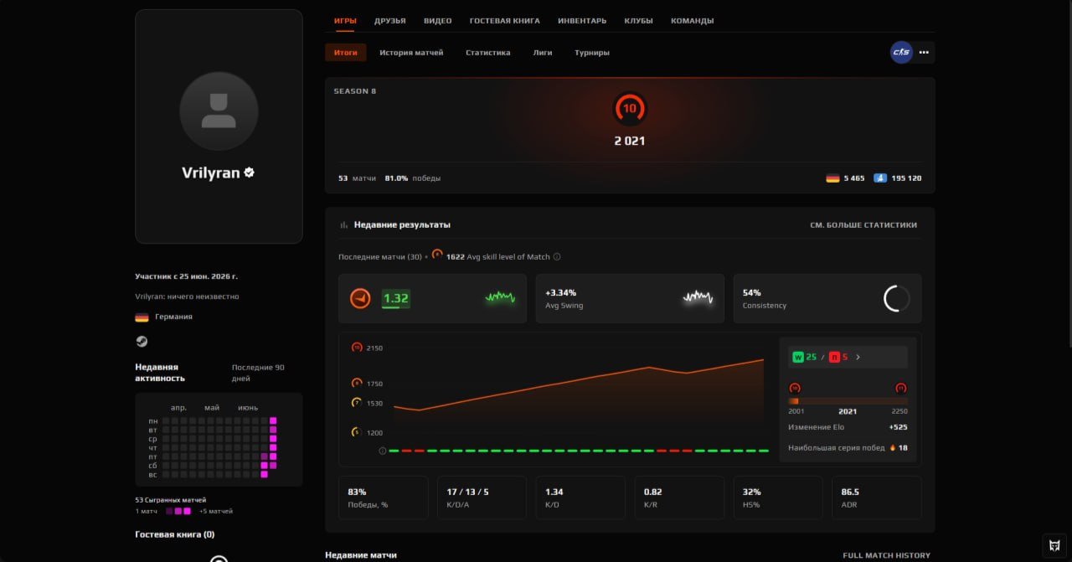Click info icon after Avg skill level of Match
This screenshot has height=562, width=1072.
(x=557, y=257)
